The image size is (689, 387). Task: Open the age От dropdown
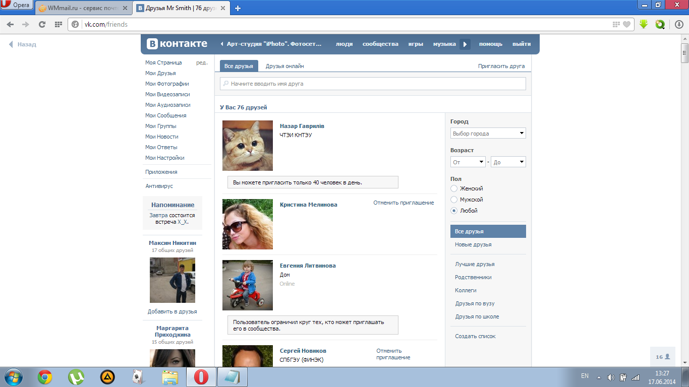coord(468,162)
